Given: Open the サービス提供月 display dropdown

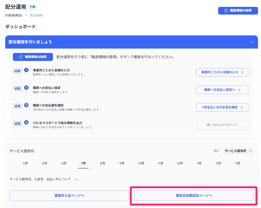Looking at the screenshot, I should [x=238, y=151].
